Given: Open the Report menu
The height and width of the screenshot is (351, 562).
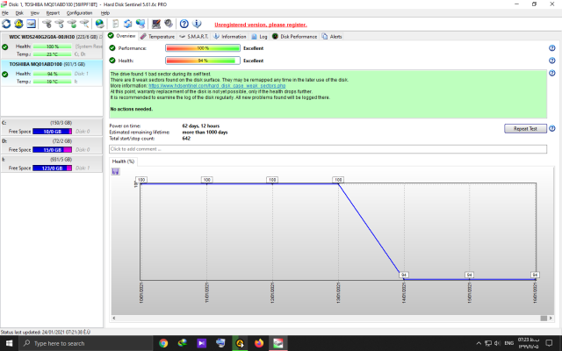Looking at the screenshot, I should pyautogui.click(x=54, y=13).
